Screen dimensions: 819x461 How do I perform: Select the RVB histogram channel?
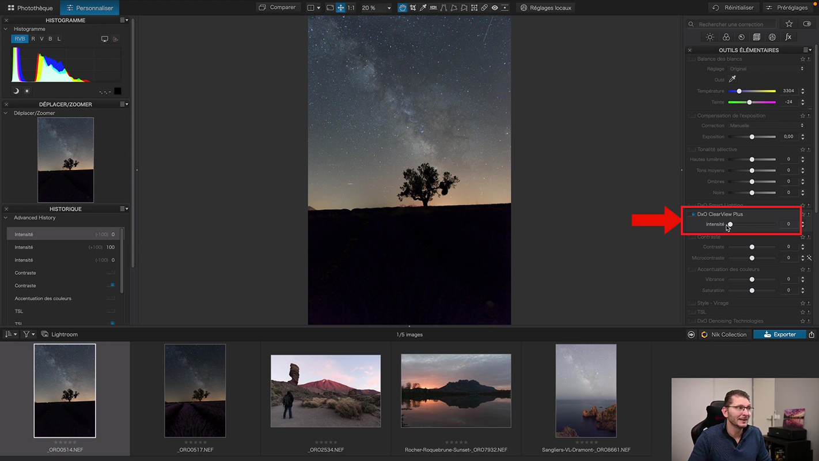coord(20,39)
